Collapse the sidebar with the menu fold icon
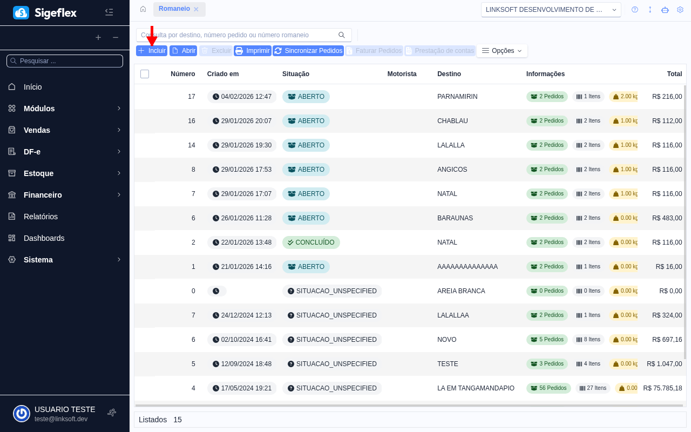691x432 pixels. [x=109, y=12]
